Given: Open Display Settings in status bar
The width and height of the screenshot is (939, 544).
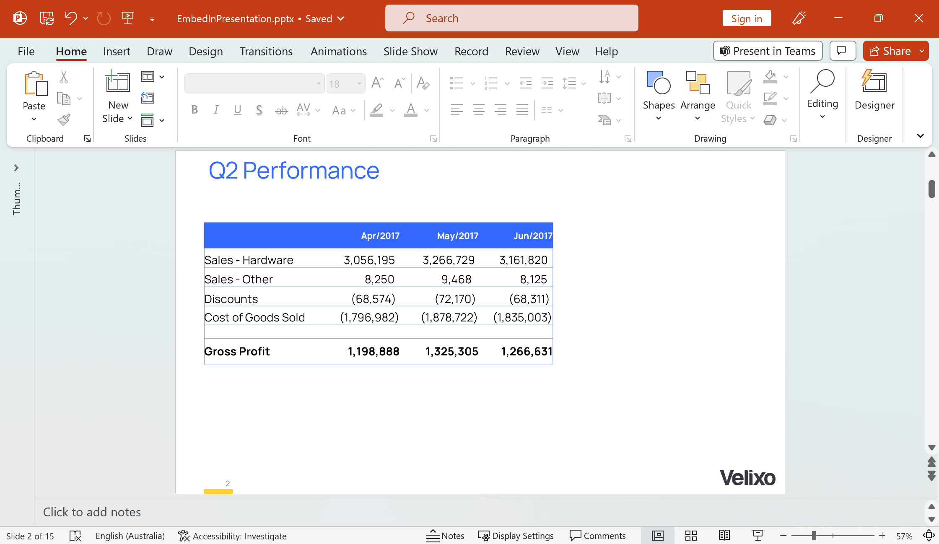Looking at the screenshot, I should point(516,536).
